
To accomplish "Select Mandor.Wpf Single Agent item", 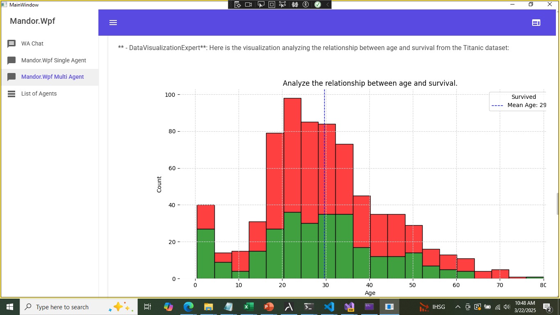I will [x=53, y=60].
